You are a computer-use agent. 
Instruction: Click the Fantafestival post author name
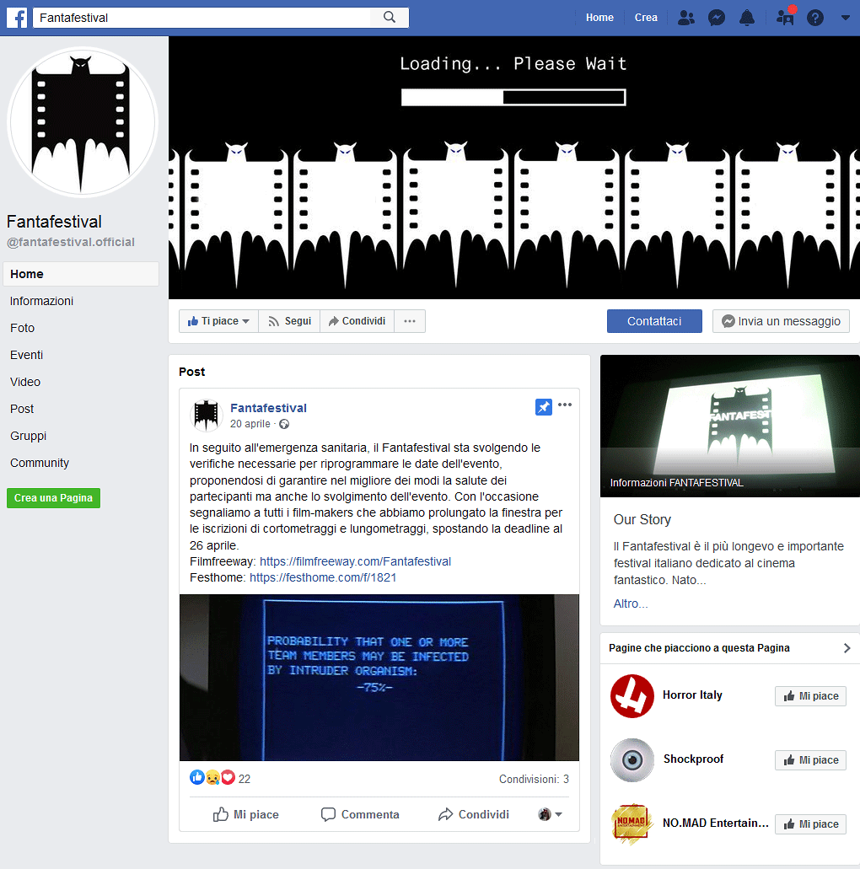[268, 408]
